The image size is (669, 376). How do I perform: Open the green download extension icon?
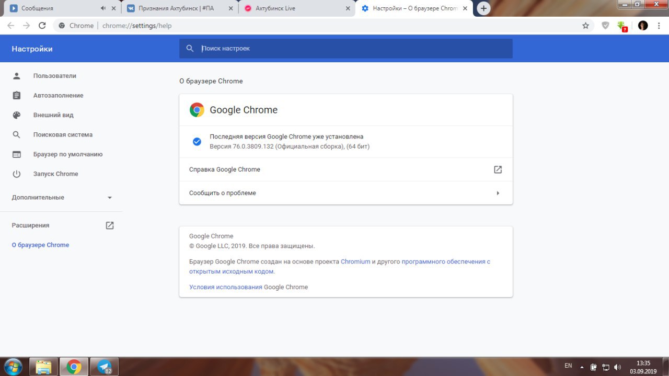622,26
